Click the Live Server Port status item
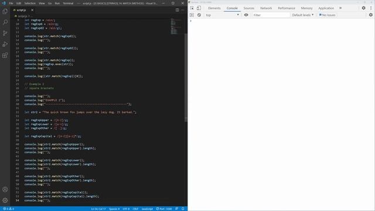 coord(164,209)
